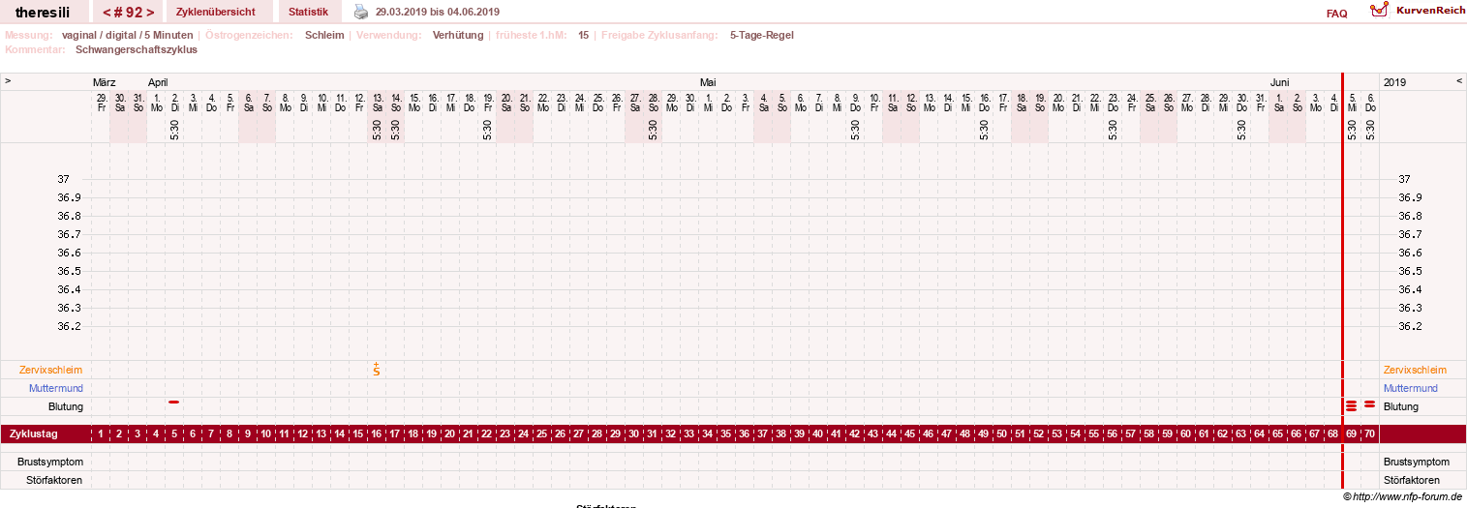This screenshot has width=1467, height=508.
Task: Click the left-hand Blutung row label
Action: (x=65, y=406)
